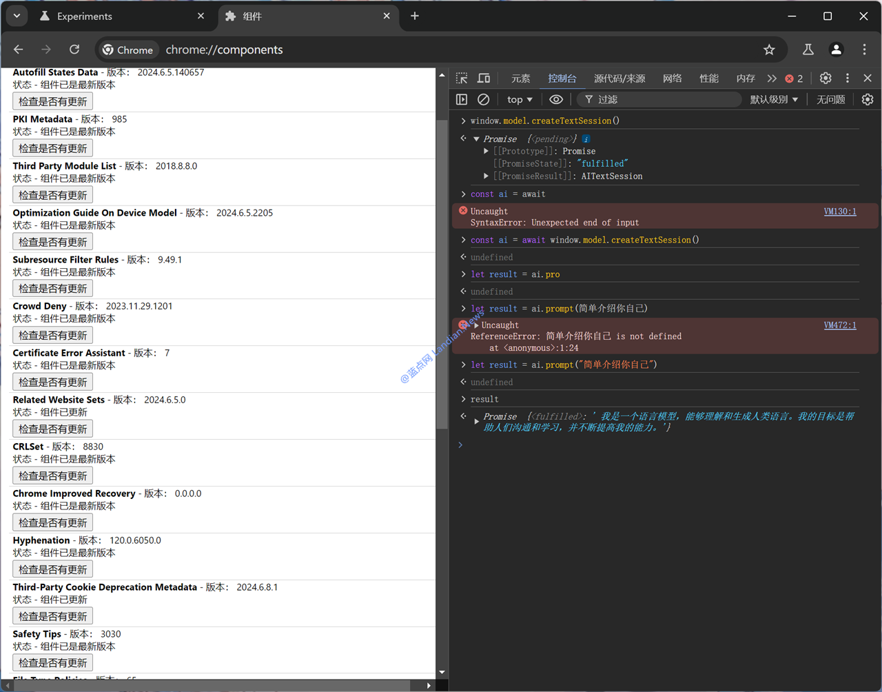Bookmark this page with star icon
882x692 pixels.
point(769,50)
